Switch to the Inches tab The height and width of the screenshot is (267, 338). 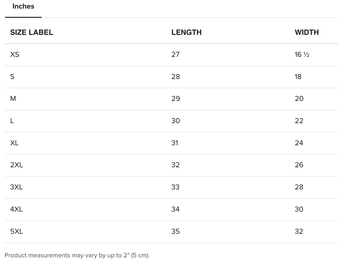click(x=23, y=7)
